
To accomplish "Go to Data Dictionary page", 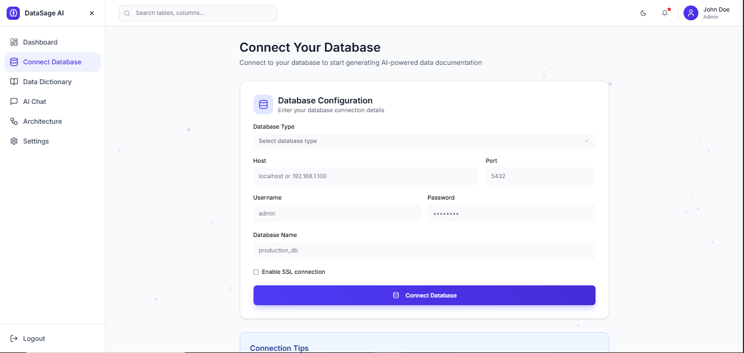I will [x=52, y=82].
